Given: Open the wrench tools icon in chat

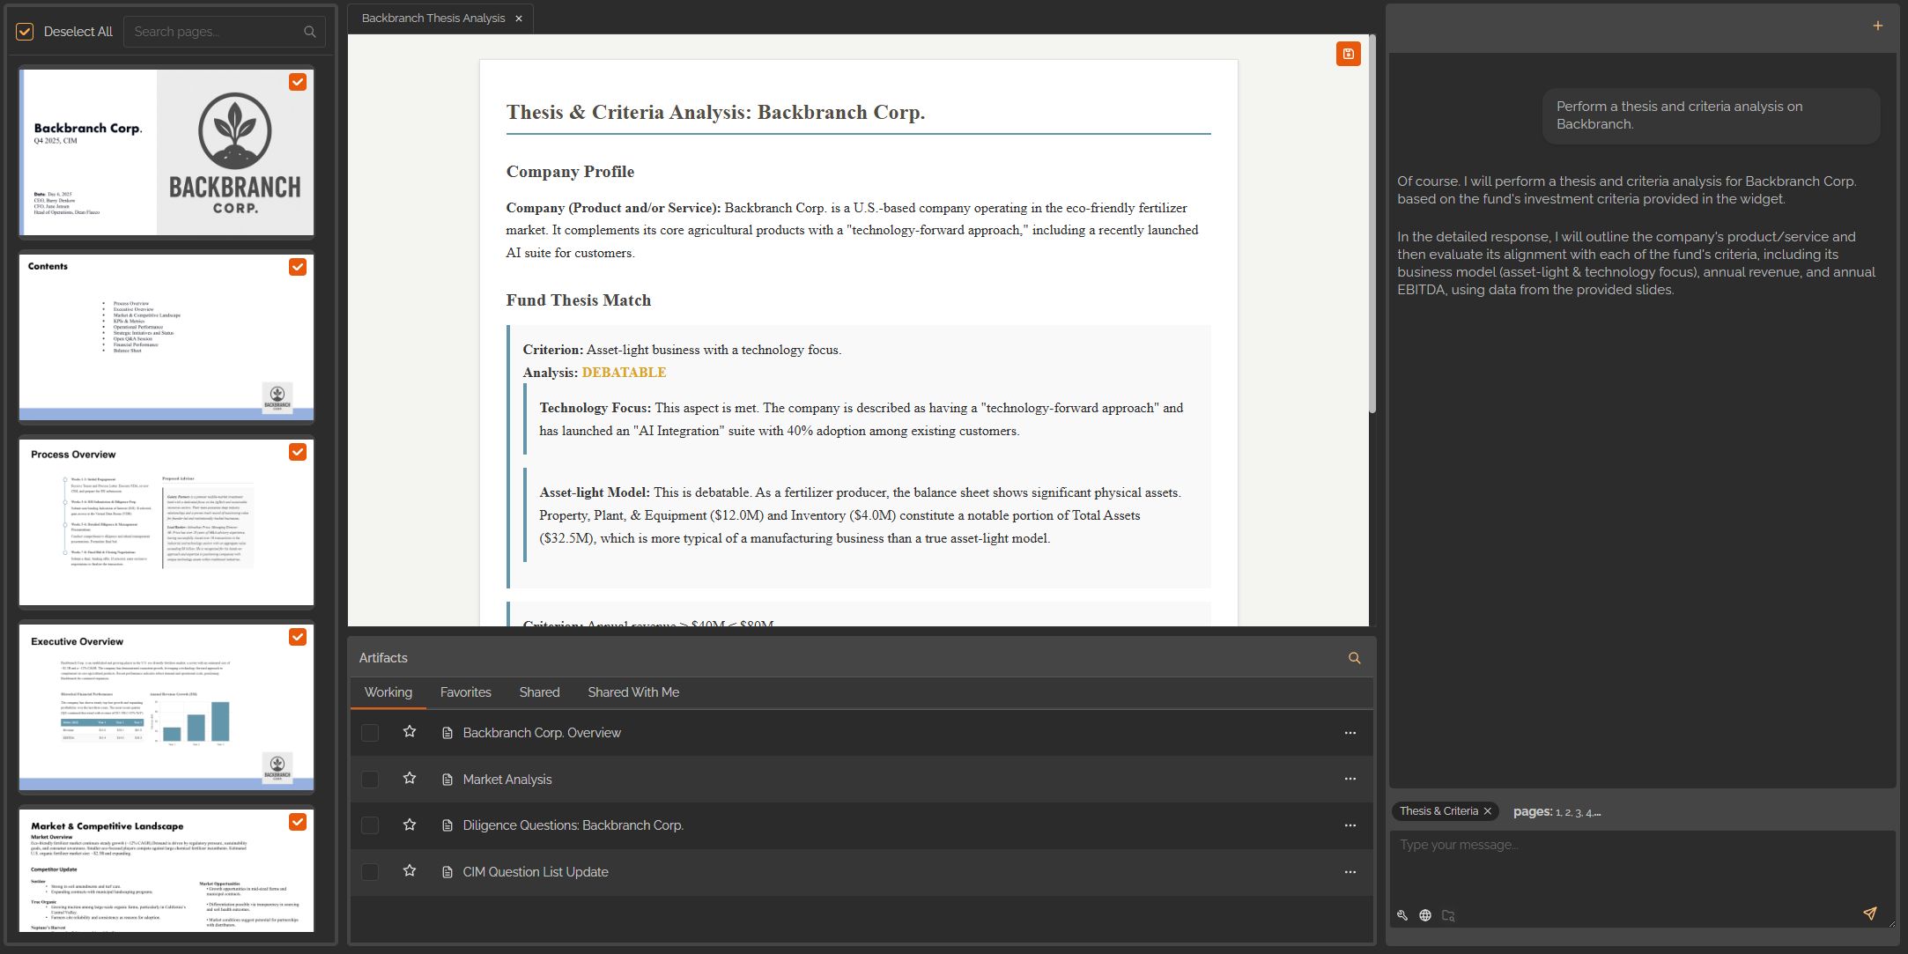Looking at the screenshot, I should 1402,915.
